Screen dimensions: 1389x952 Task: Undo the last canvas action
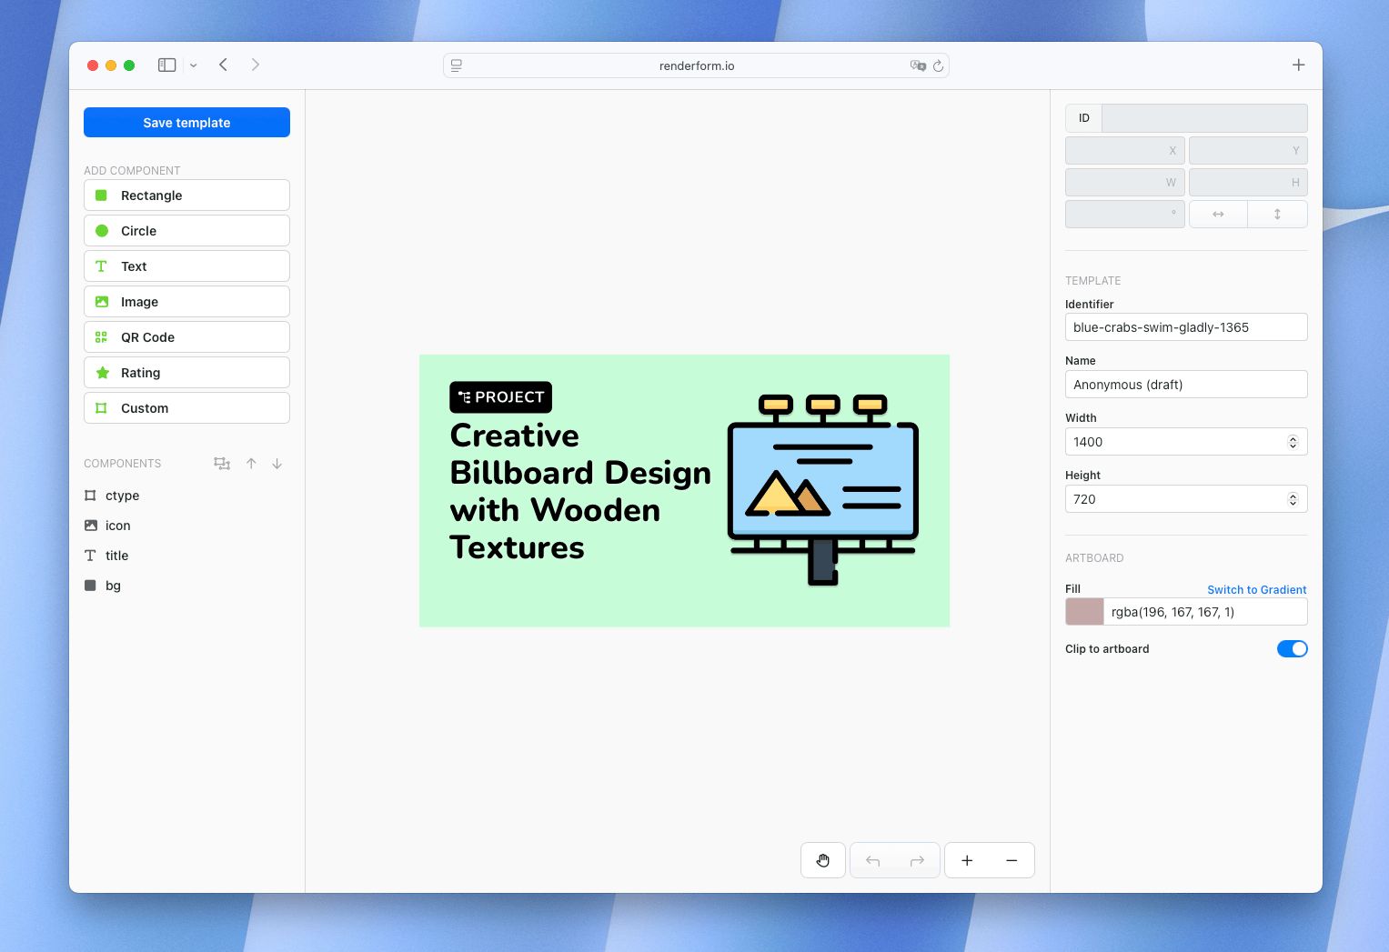coord(871,859)
